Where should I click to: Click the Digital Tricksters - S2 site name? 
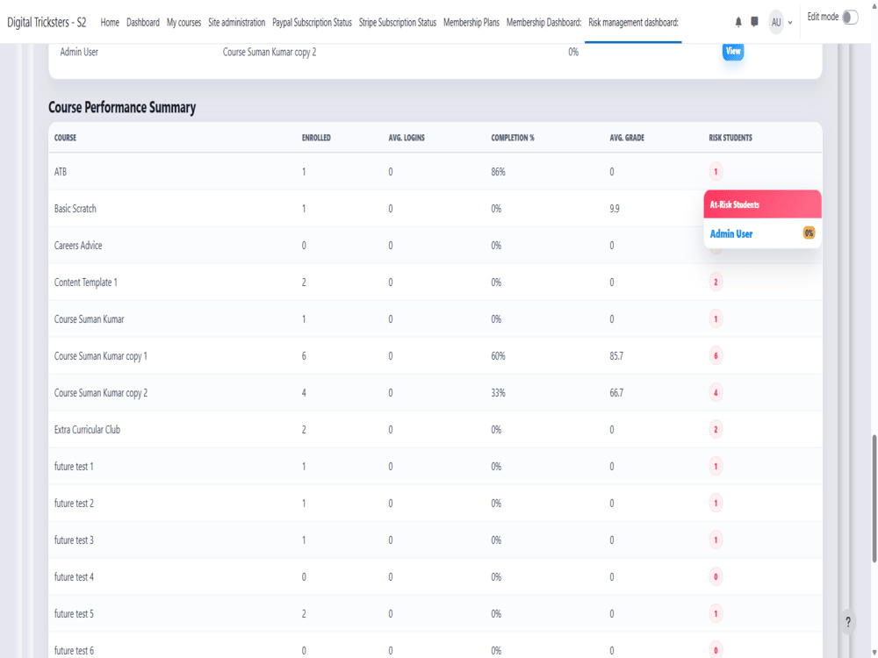47,23
